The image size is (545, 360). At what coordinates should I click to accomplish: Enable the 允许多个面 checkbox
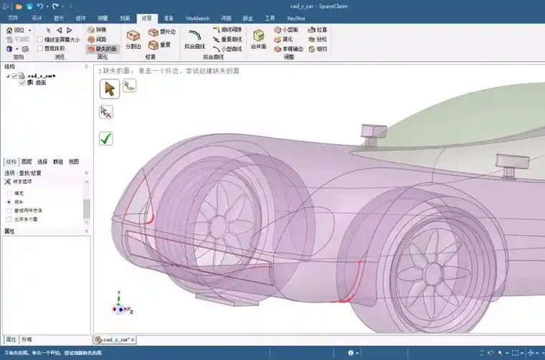click(x=9, y=219)
